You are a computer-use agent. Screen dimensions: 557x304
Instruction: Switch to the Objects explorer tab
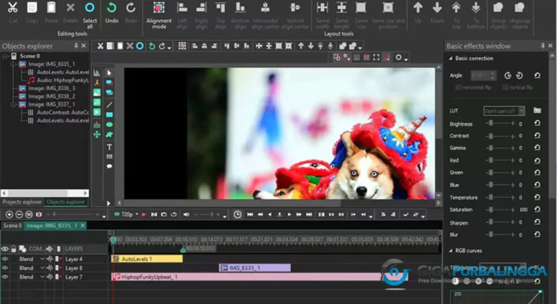(66, 202)
